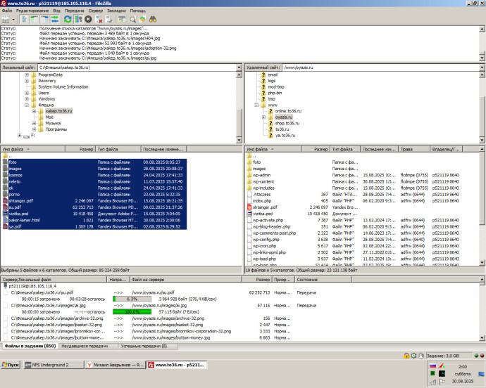
Task: Sort local files by Размер column
Action: [x=80, y=149]
